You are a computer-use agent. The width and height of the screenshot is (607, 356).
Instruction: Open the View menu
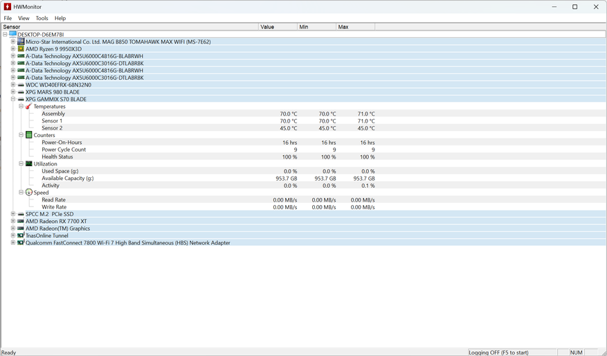(24, 18)
